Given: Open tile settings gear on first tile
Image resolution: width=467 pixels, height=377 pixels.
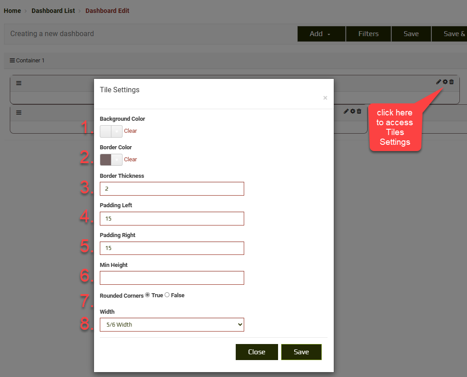Looking at the screenshot, I should tap(445, 82).
